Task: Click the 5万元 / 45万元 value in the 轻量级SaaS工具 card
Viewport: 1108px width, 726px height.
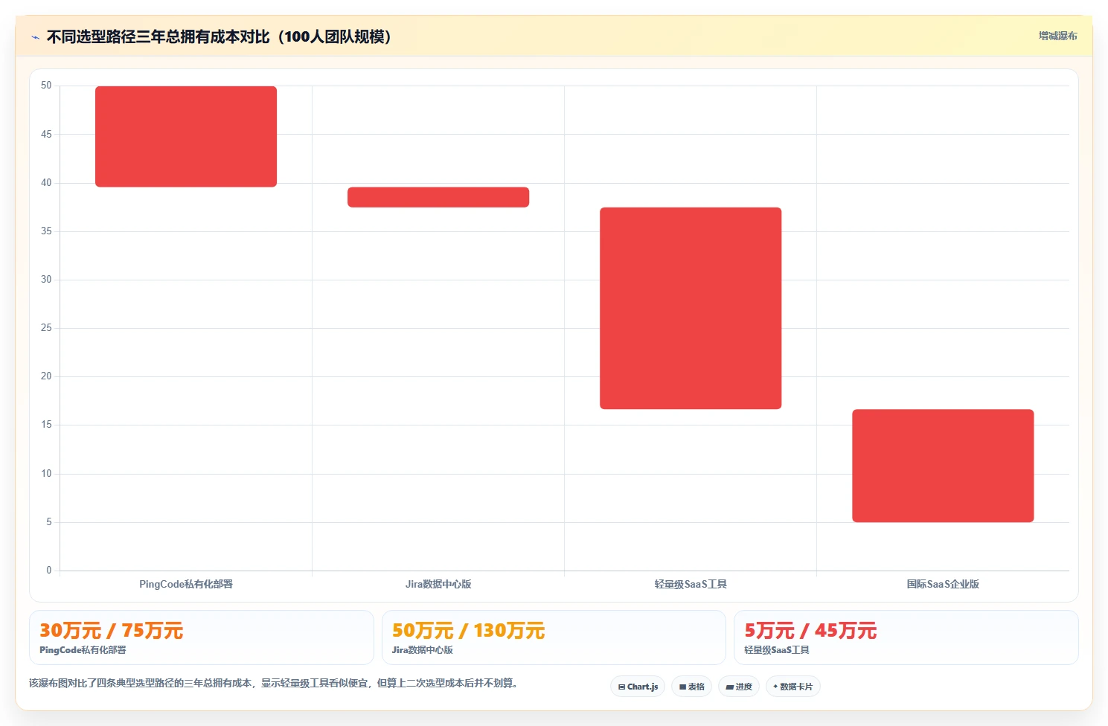Action: (810, 630)
